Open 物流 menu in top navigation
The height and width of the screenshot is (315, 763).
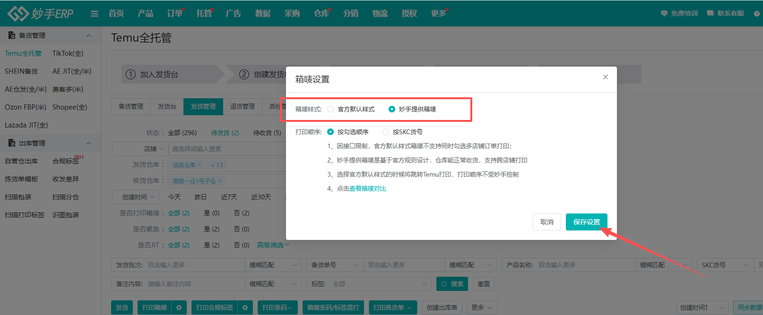[x=380, y=13]
